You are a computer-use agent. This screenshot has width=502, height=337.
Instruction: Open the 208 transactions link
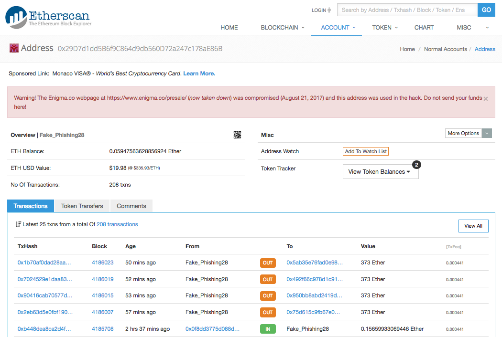117,224
